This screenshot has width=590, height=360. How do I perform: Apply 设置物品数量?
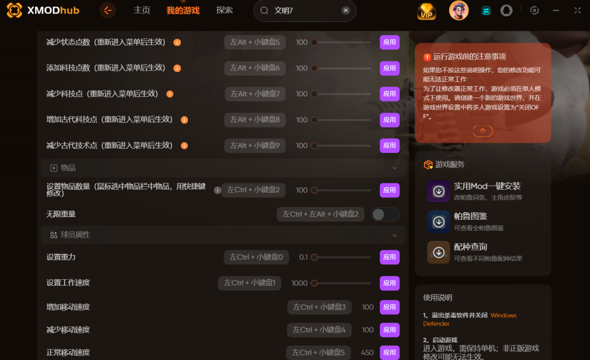click(389, 190)
